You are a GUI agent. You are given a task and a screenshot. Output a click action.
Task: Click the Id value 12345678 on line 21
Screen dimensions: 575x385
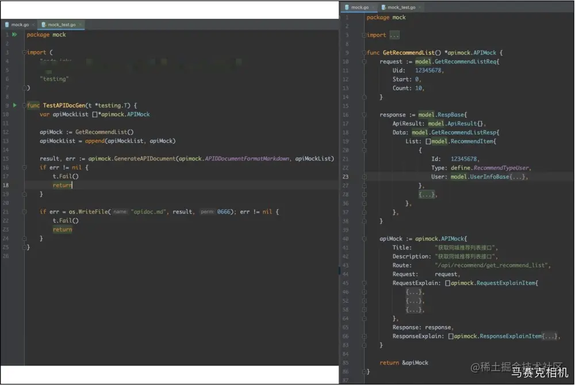(x=464, y=159)
